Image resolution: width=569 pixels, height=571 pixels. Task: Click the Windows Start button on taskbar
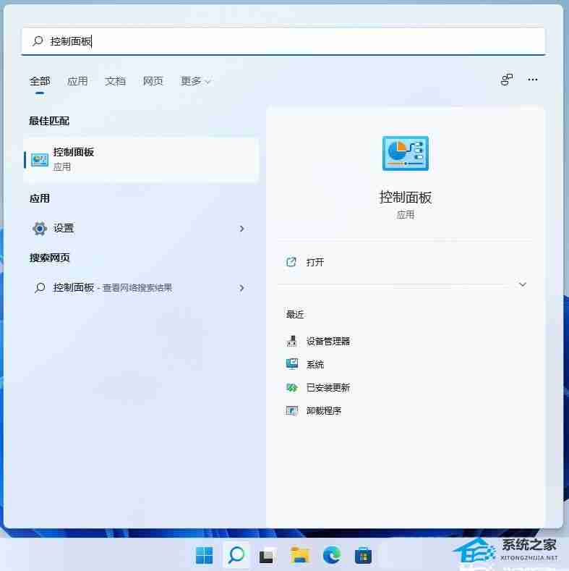[x=205, y=555]
